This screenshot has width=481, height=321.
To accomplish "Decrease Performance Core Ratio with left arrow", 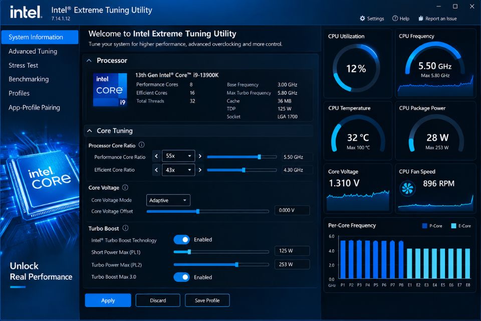I will (x=156, y=156).
